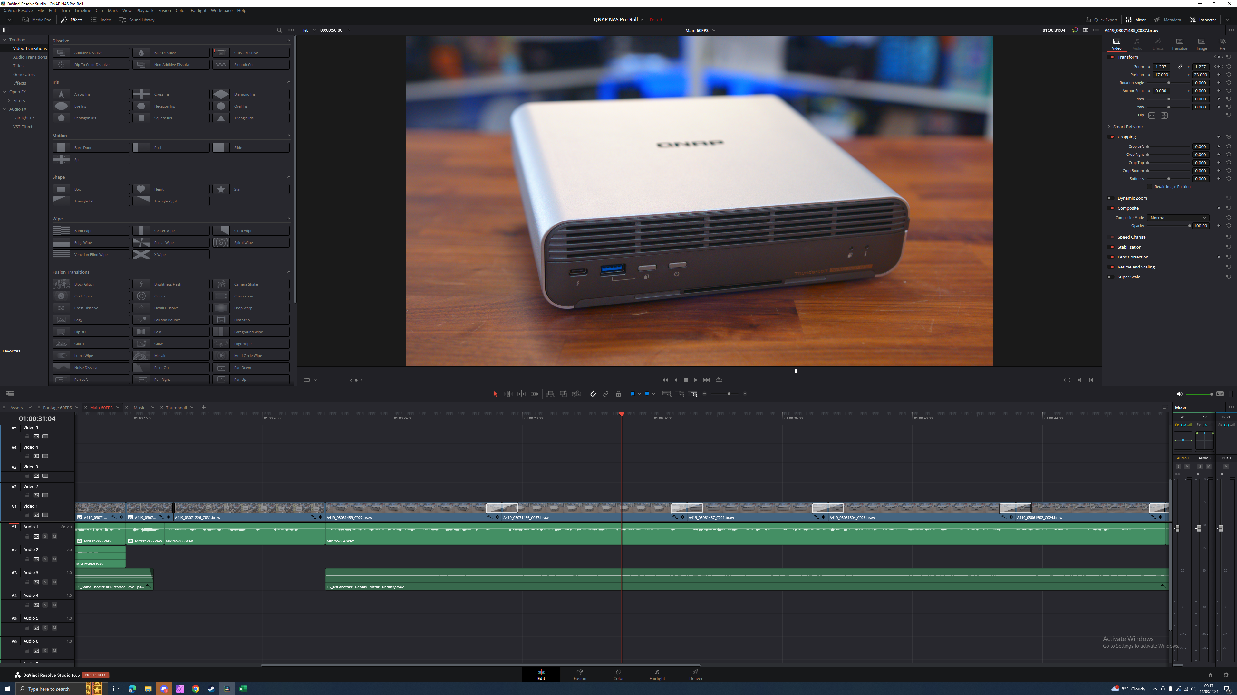Reset the Transform section in Inspector
Screen dimensions: 1237x695
pos(1229,57)
